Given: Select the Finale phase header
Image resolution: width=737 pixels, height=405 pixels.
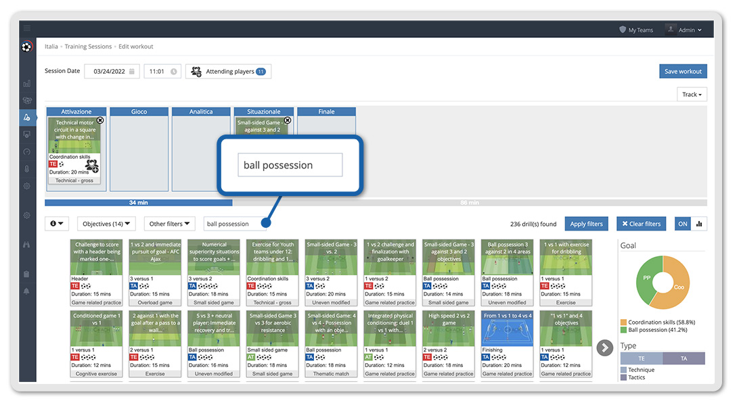Looking at the screenshot, I should tap(326, 112).
